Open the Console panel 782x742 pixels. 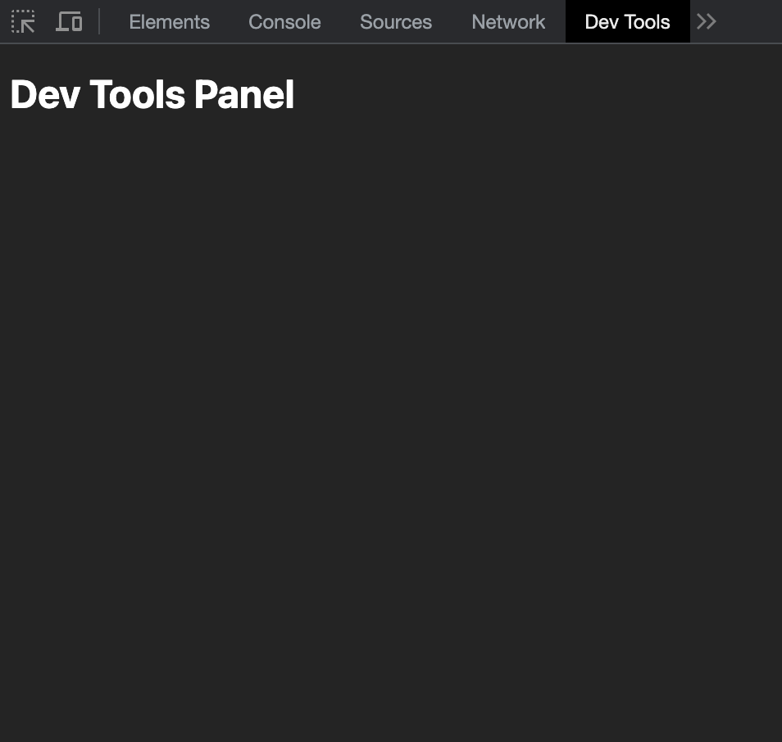[x=284, y=21]
